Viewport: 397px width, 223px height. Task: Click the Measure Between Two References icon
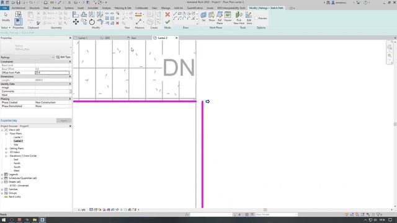coord(138,22)
